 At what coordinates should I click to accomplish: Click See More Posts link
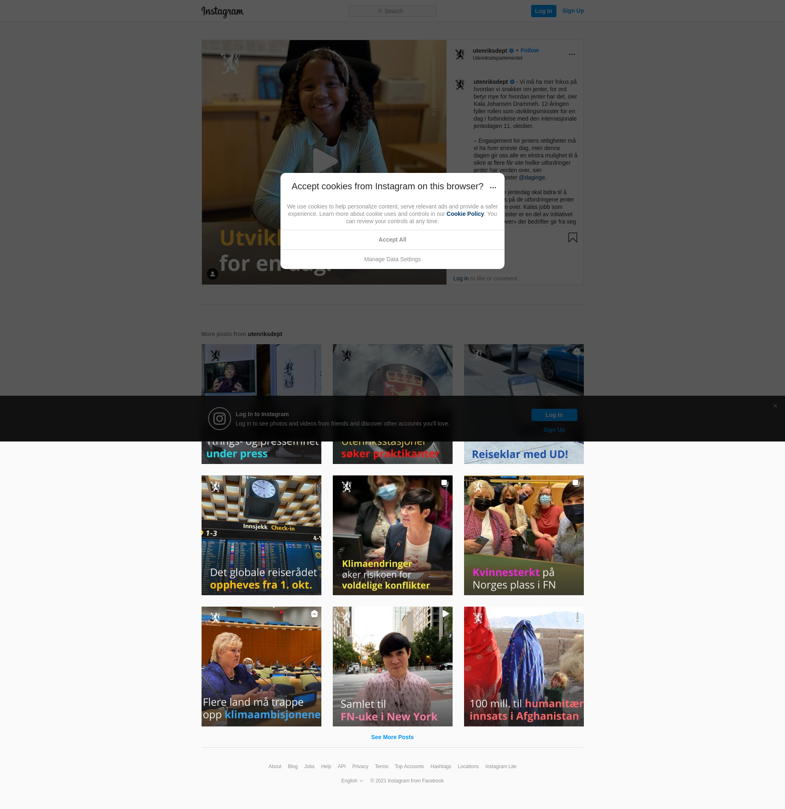click(392, 737)
